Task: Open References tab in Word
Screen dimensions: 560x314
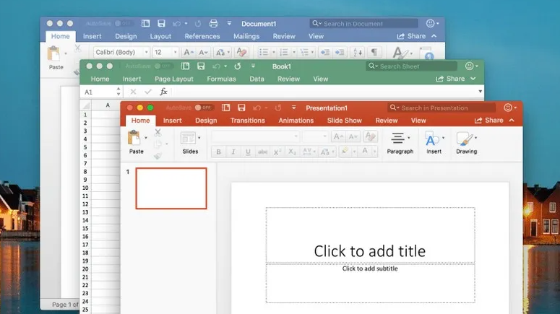Action: click(202, 36)
